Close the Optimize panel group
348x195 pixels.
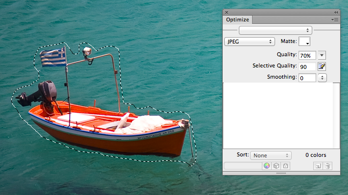(x=227, y=12)
